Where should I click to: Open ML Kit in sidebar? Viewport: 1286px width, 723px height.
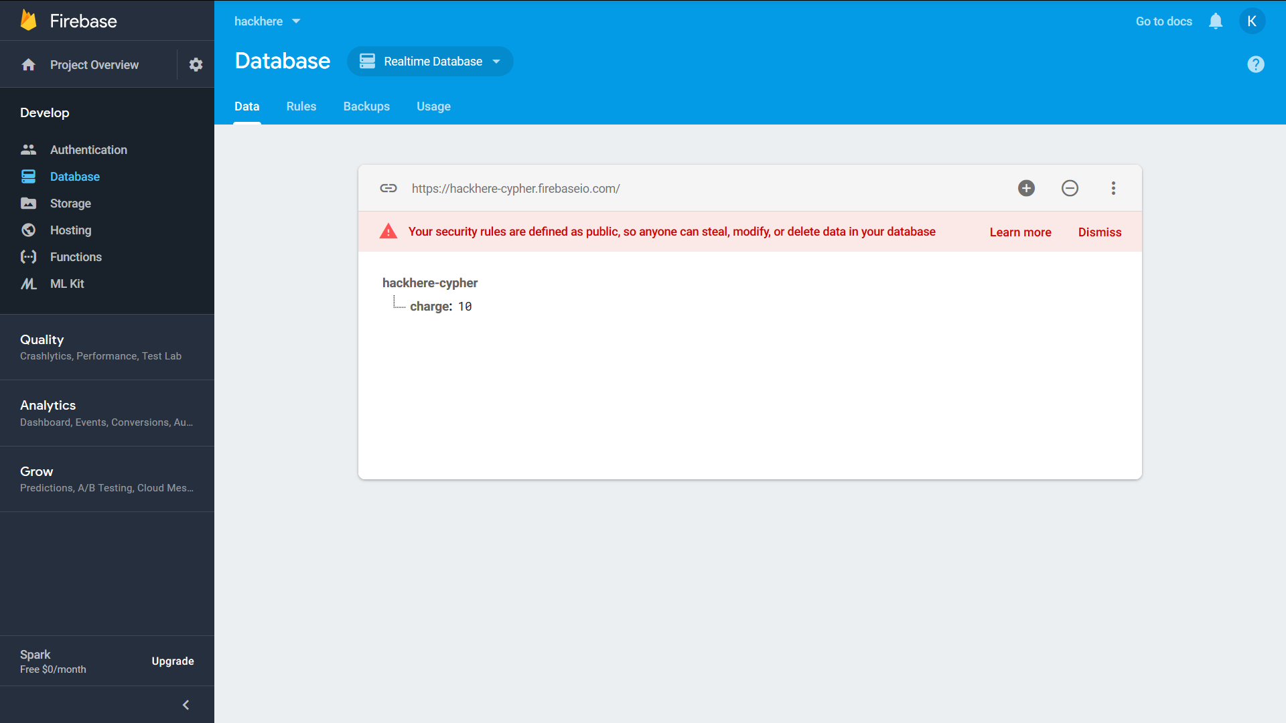[x=67, y=284]
